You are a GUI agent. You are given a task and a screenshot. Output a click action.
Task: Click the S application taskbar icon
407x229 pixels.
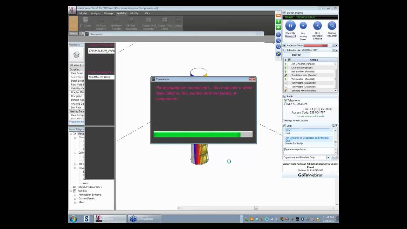click(86, 219)
